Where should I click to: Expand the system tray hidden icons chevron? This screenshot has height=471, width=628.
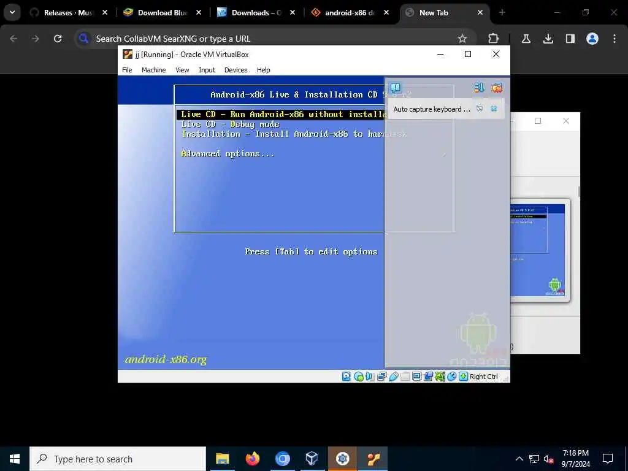click(519, 459)
